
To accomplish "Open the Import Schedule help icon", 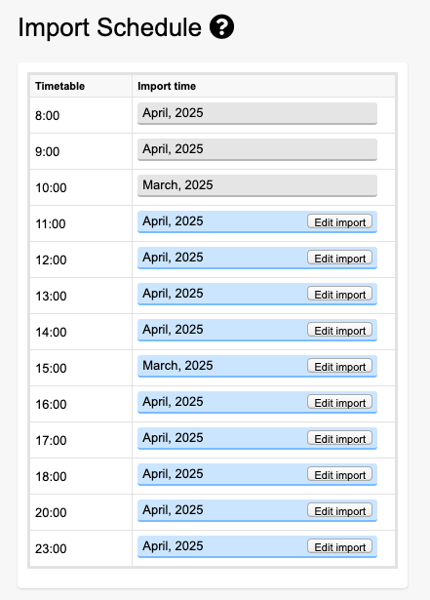I will [x=221, y=26].
